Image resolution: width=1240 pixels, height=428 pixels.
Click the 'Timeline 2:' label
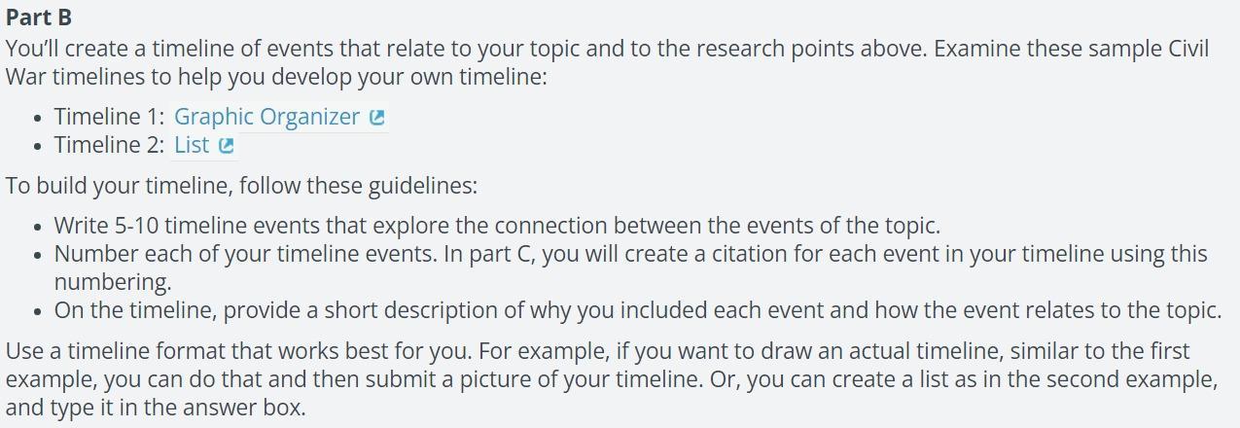click(109, 145)
